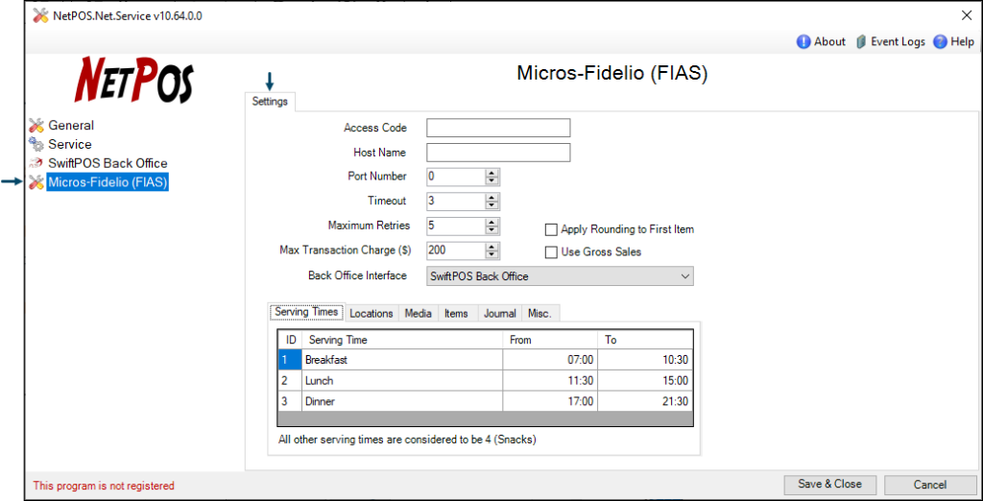The height and width of the screenshot is (501, 983).
Task: Select Service in the sidebar
Action: [x=70, y=144]
